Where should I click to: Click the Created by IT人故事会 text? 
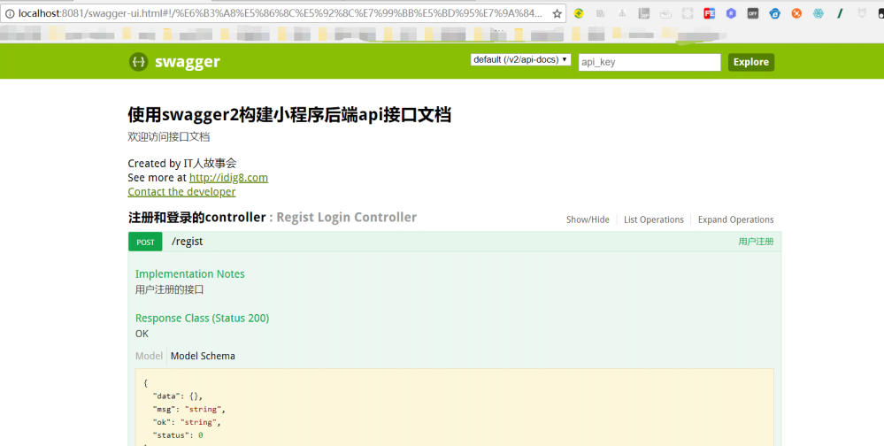pos(182,164)
